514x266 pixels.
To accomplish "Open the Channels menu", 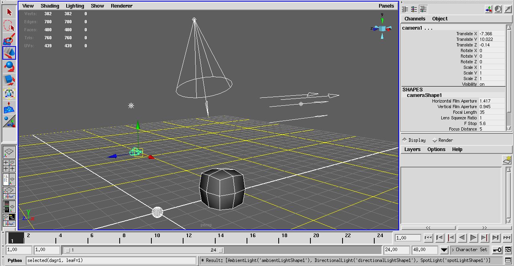I will pyautogui.click(x=415, y=19).
